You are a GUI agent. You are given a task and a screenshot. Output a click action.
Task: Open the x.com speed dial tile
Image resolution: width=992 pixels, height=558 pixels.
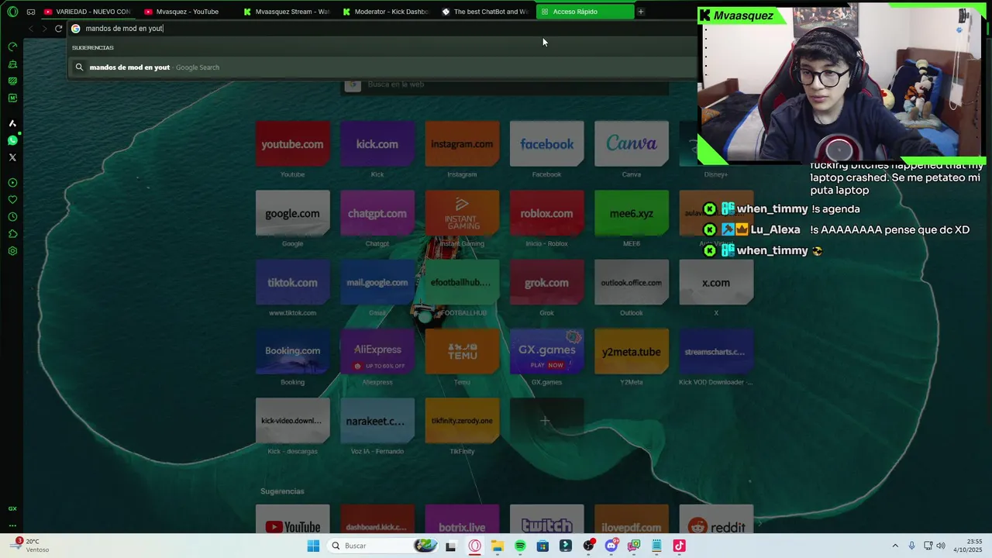click(x=716, y=282)
